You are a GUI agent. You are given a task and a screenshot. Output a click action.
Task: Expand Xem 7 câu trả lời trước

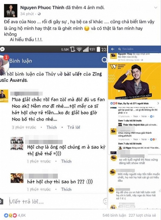tap(130, 143)
